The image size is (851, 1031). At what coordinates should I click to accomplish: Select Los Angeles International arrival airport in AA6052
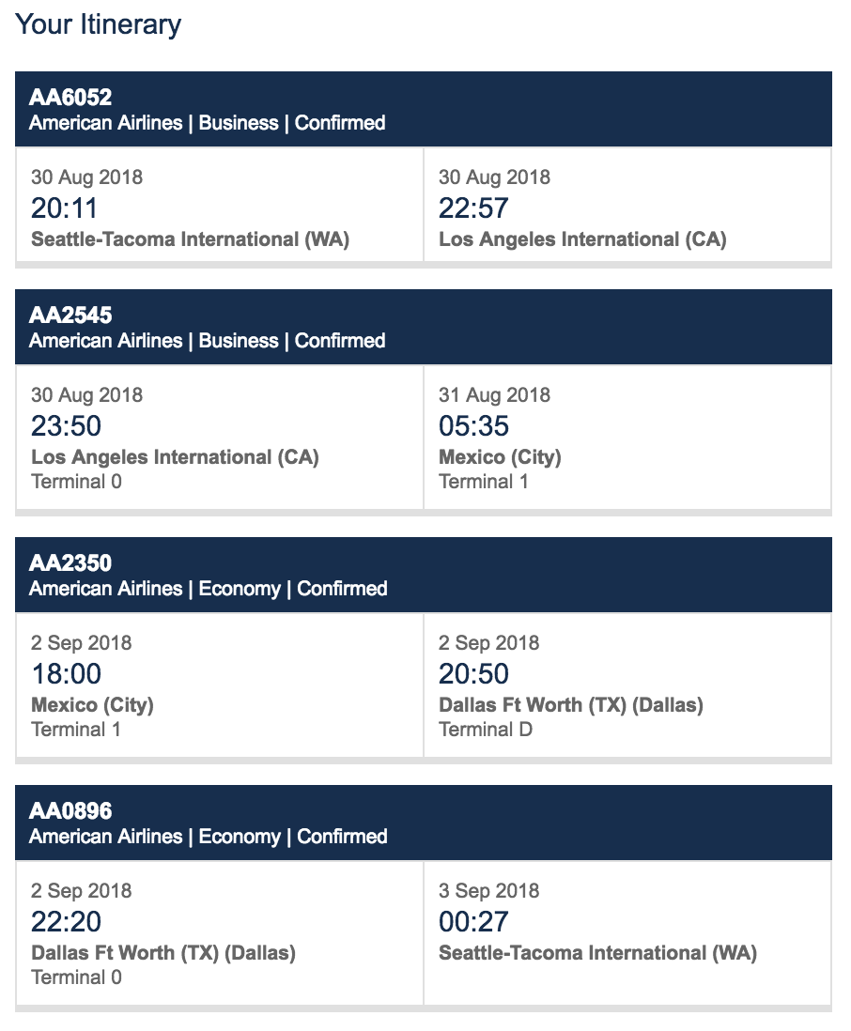pos(582,239)
